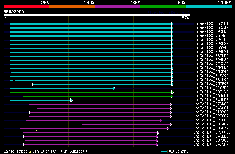Click the =100char. scale label
This screenshot has height=154, width=235.
click(x=178, y=151)
